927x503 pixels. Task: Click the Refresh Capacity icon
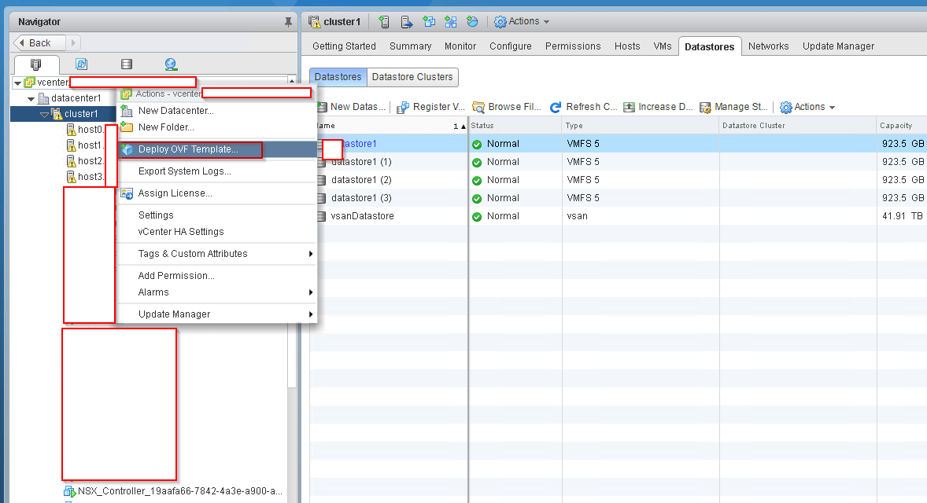(556, 107)
